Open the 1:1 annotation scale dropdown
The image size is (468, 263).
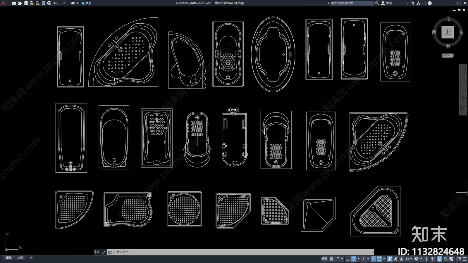click(x=409, y=259)
